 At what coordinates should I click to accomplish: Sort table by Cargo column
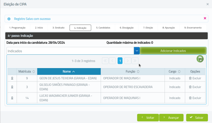[x=175, y=72]
